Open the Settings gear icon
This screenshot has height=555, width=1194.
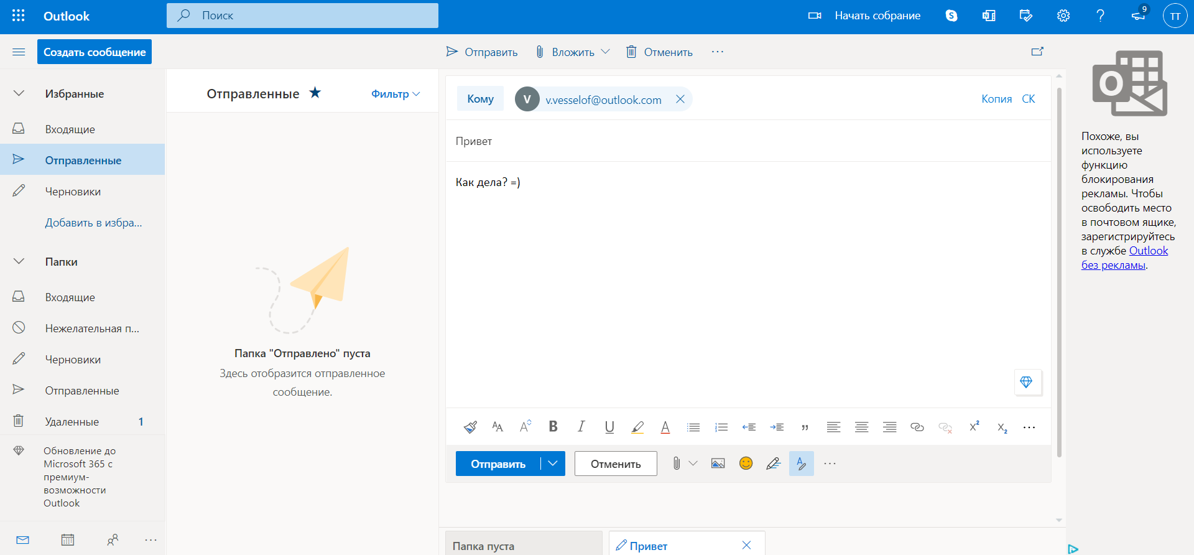tap(1063, 16)
